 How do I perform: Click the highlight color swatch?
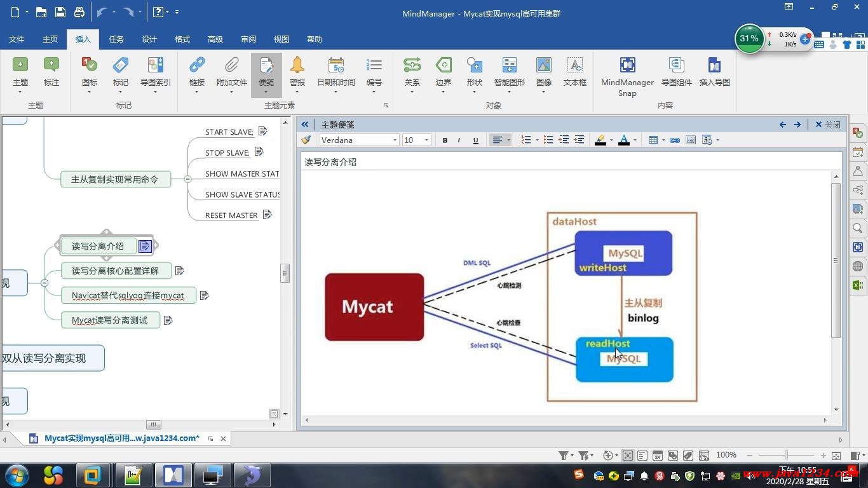click(600, 140)
